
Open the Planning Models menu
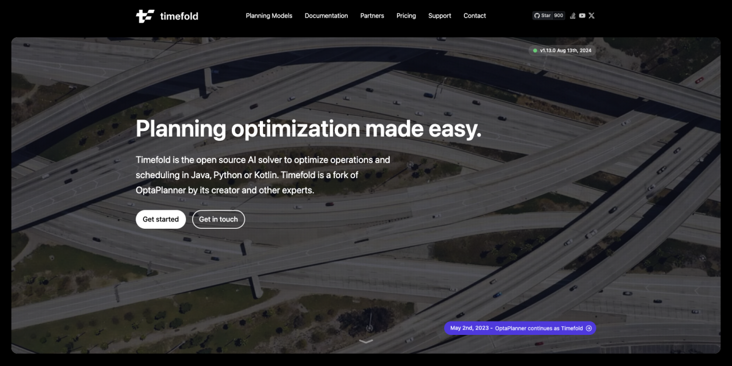tap(269, 16)
